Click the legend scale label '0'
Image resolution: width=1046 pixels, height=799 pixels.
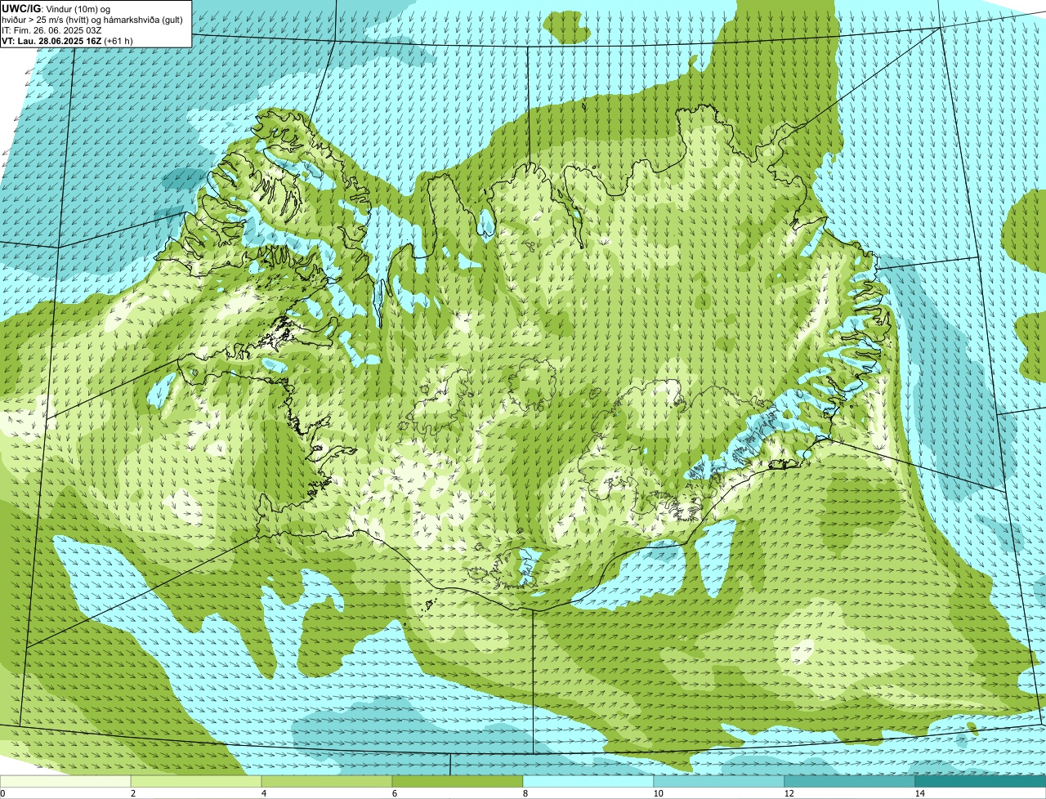click(2, 793)
